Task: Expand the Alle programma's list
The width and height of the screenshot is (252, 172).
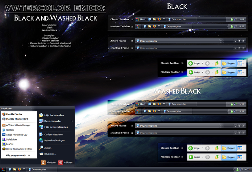Action: tap(18, 155)
